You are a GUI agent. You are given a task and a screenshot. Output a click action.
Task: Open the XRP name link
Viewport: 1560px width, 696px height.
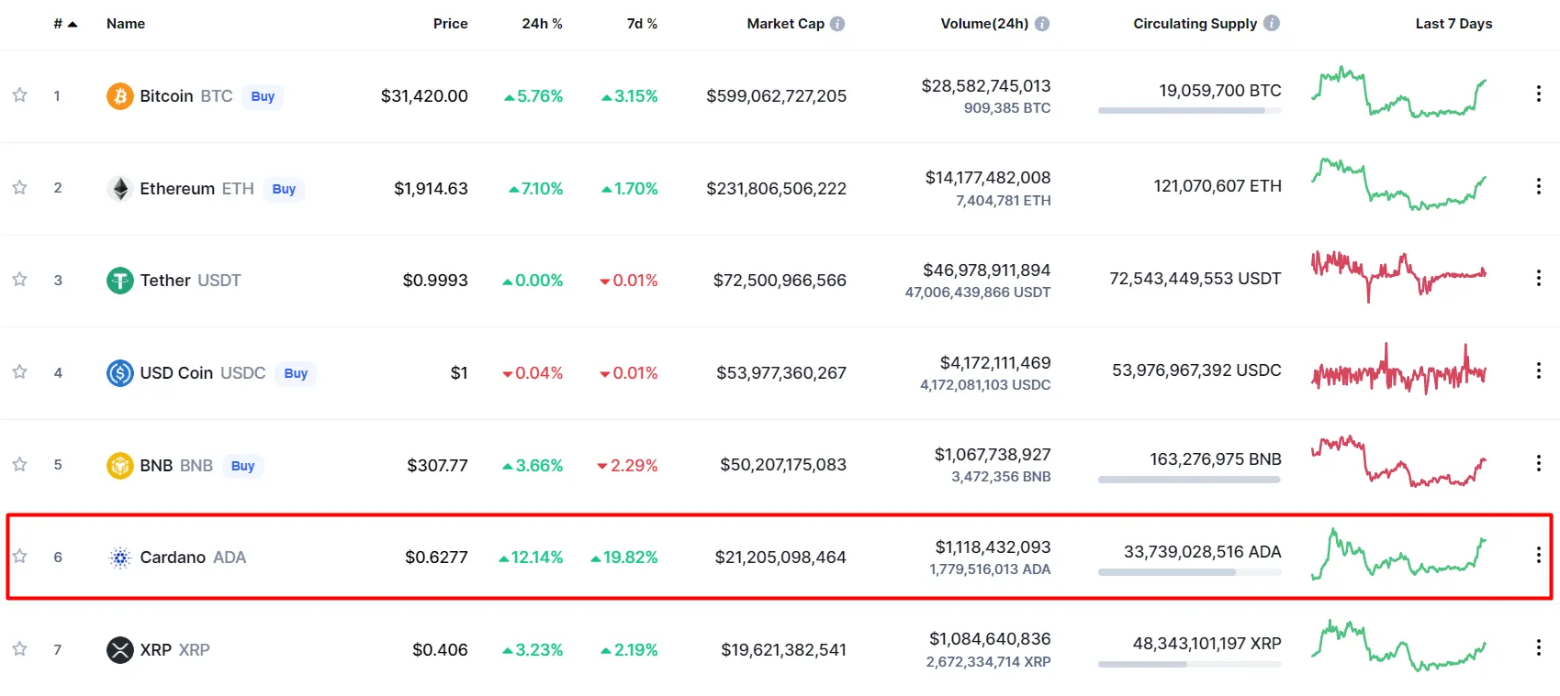tap(174, 650)
